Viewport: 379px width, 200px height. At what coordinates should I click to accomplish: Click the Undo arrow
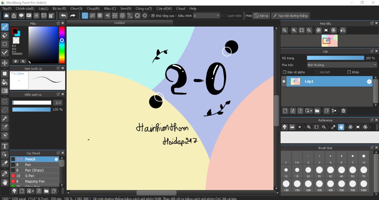coord(63,15)
